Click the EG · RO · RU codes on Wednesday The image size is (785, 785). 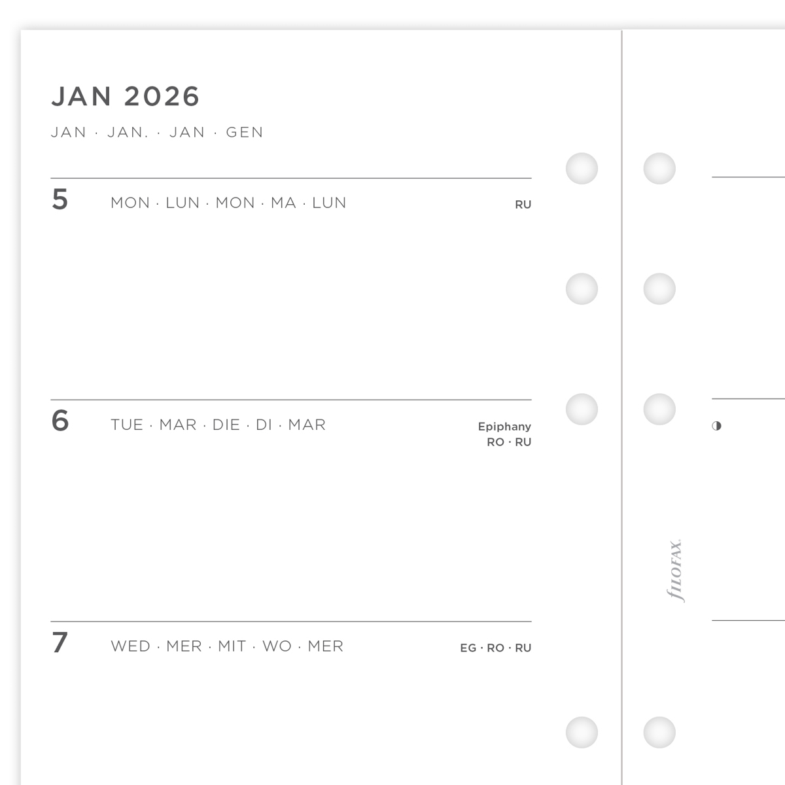coord(495,648)
